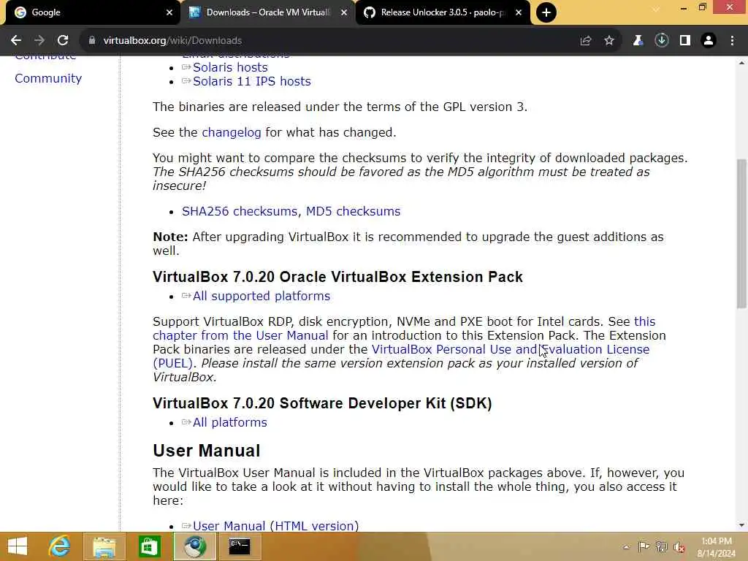Close the VirtualBox Downloads tab
The image size is (748, 561).
(x=343, y=12)
